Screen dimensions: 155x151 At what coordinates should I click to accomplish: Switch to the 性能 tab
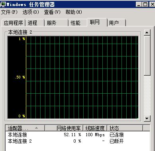[x=78, y=23]
